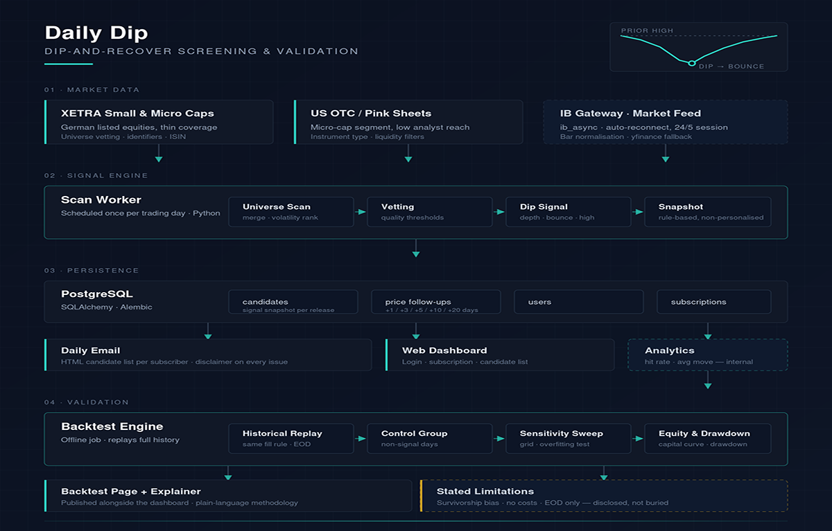Open the dip bounce chart thumbnail
The width and height of the screenshot is (832, 531).
[x=698, y=47]
